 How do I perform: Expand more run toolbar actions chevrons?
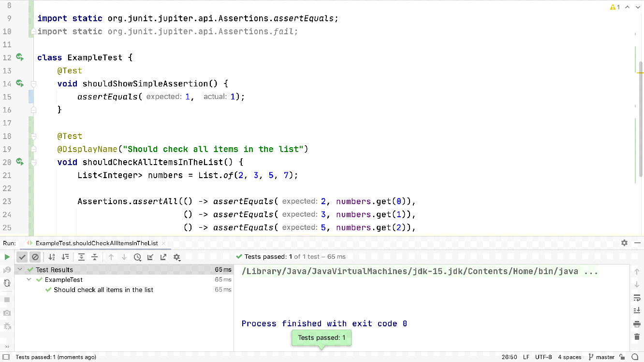(x=7, y=346)
